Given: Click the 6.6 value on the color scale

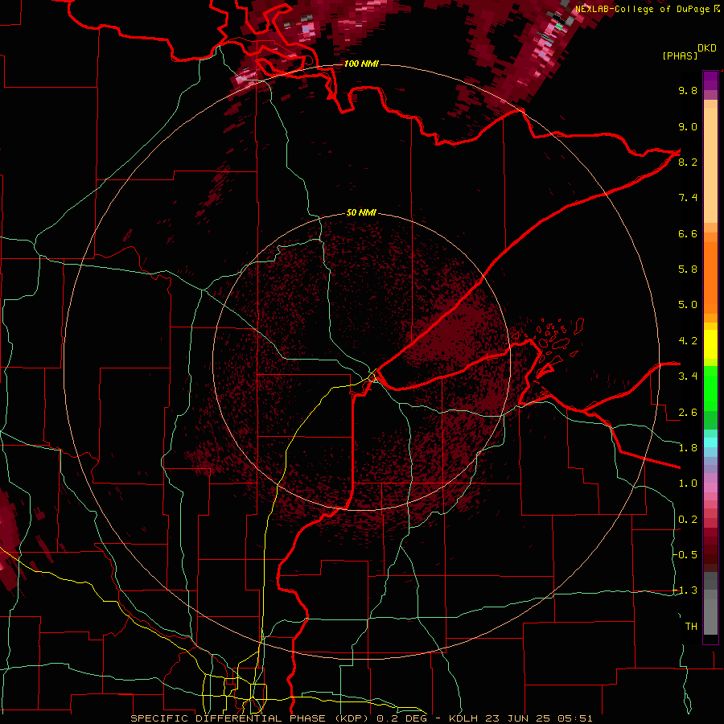Looking at the screenshot, I should [688, 233].
